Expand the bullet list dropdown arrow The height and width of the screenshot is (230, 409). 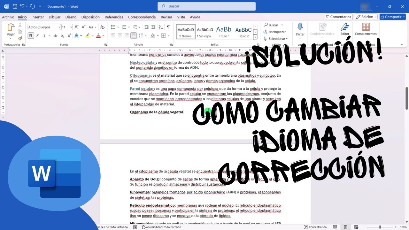coord(118,27)
